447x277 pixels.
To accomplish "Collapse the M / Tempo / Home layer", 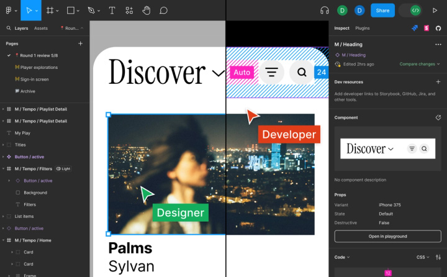I will [3, 240].
